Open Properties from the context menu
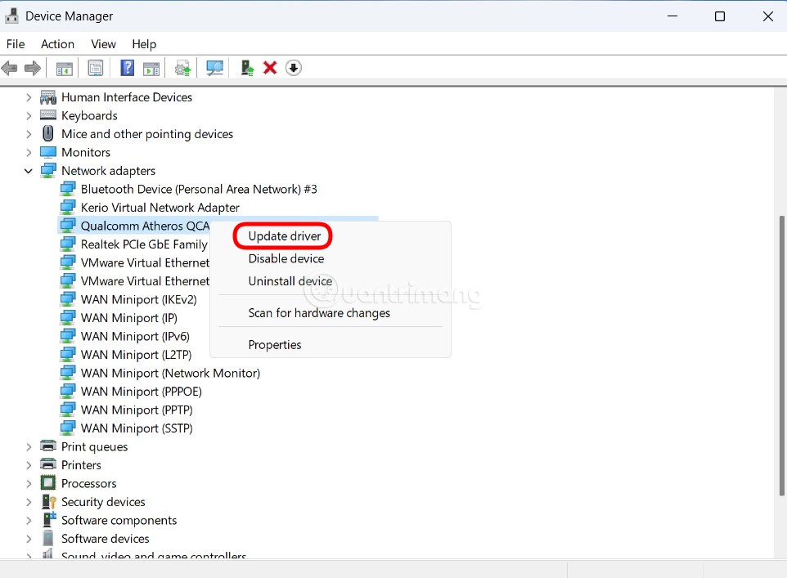Viewport: 787px width, 578px height. [274, 344]
